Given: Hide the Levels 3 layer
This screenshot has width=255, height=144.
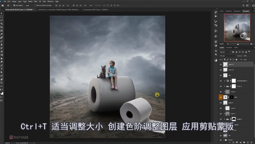Looking at the screenshot, I should point(221,86).
